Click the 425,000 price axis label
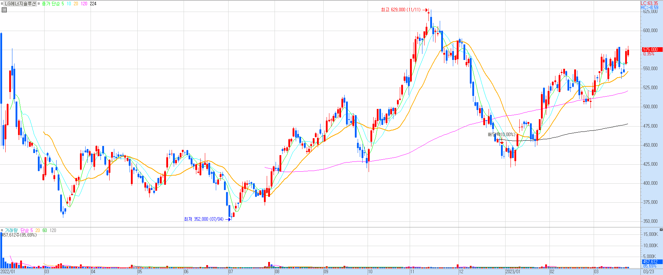The image size is (663, 275). tap(650, 164)
